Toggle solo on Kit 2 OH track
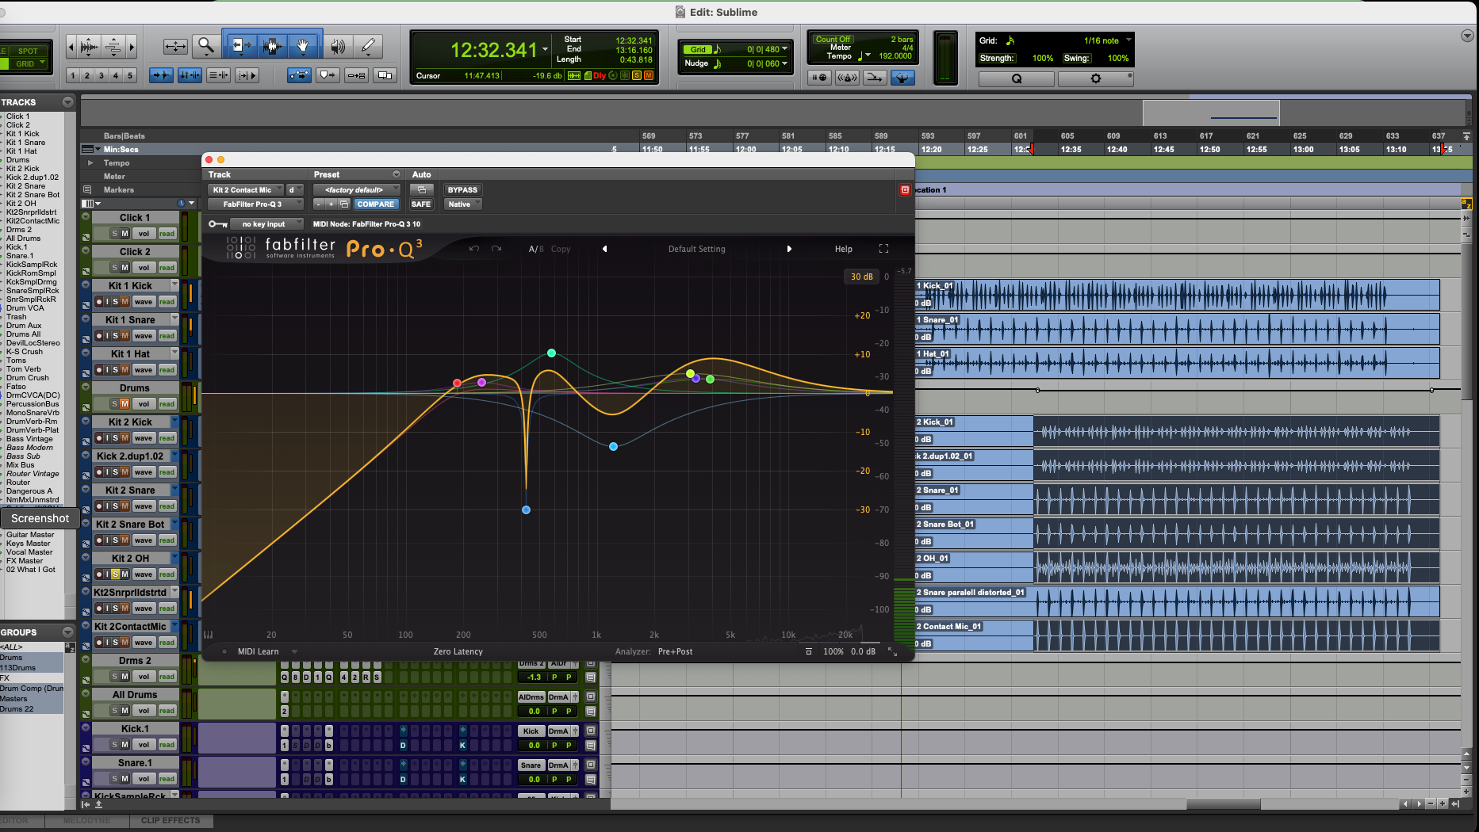 pyautogui.click(x=115, y=574)
